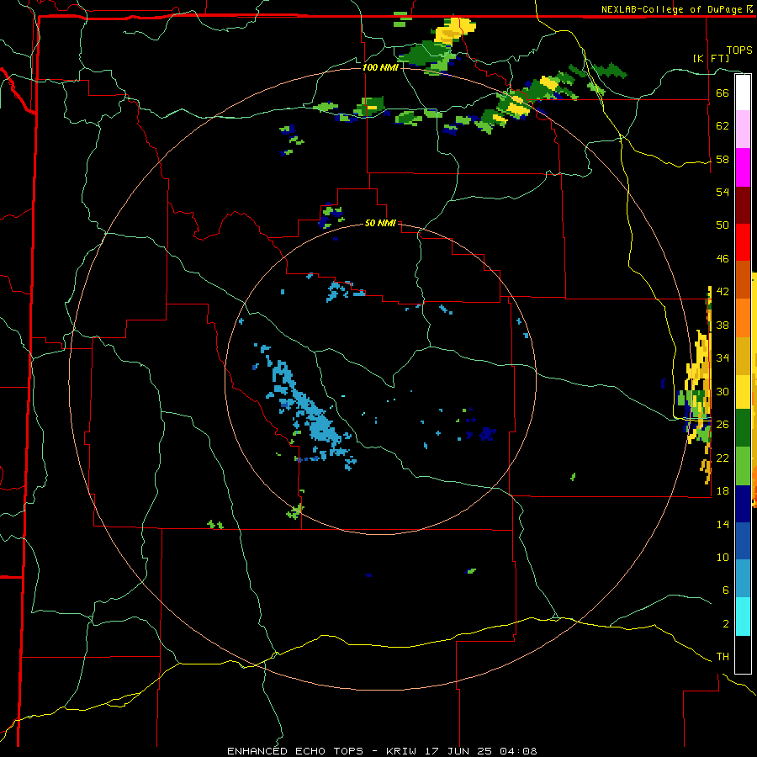Click the 62 value on the scale
This screenshot has width=757, height=757.
click(723, 126)
